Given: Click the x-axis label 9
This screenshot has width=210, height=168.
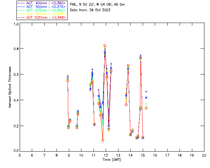Looking at the screenshot, I should point(69,156).
